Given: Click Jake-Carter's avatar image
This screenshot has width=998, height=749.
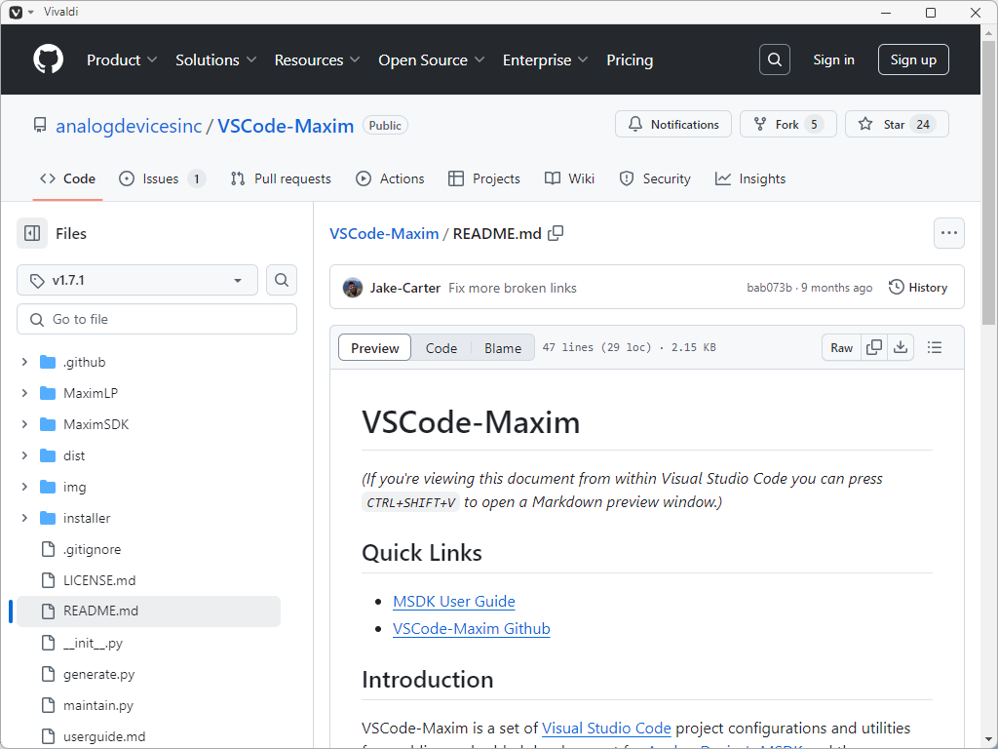Looking at the screenshot, I should point(353,288).
